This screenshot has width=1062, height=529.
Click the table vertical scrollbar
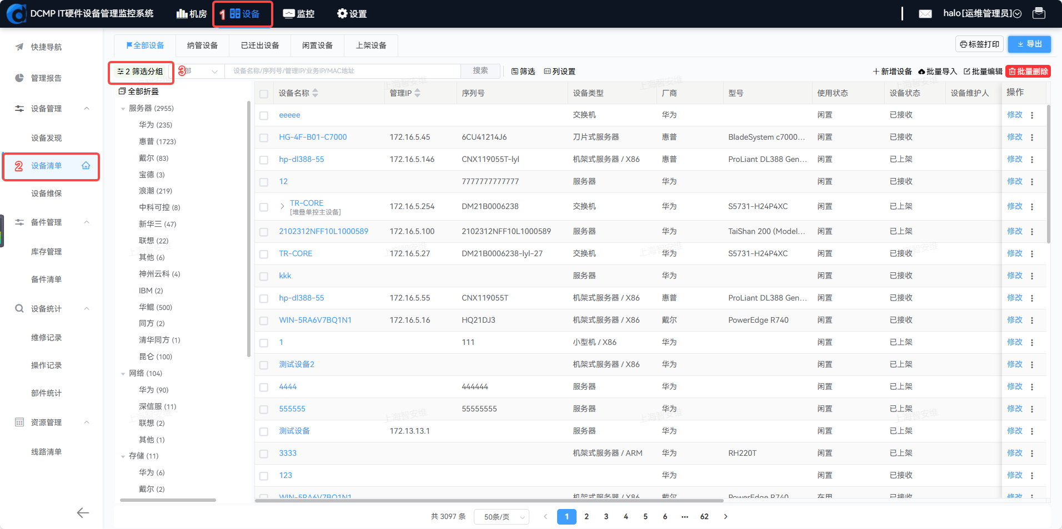point(1049,174)
